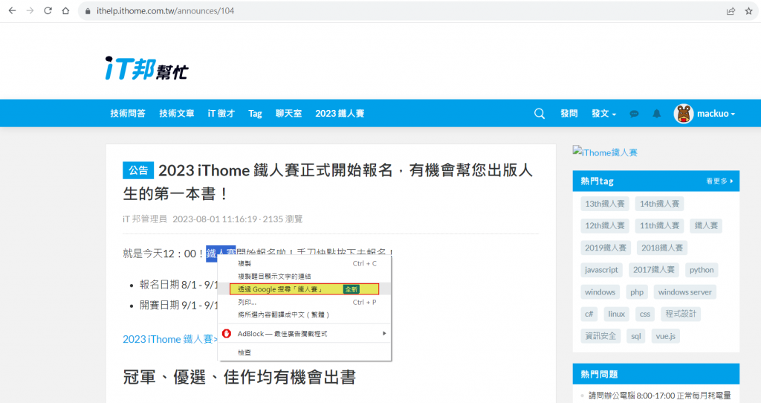Click the browser forward arrow
This screenshot has height=403, width=761.
(x=30, y=10)
